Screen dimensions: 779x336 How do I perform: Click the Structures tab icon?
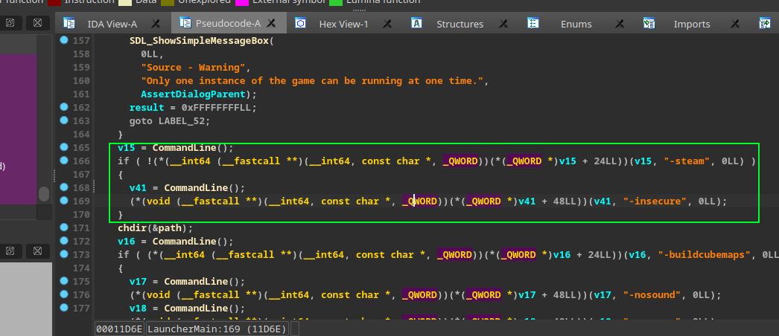[417, 24]
